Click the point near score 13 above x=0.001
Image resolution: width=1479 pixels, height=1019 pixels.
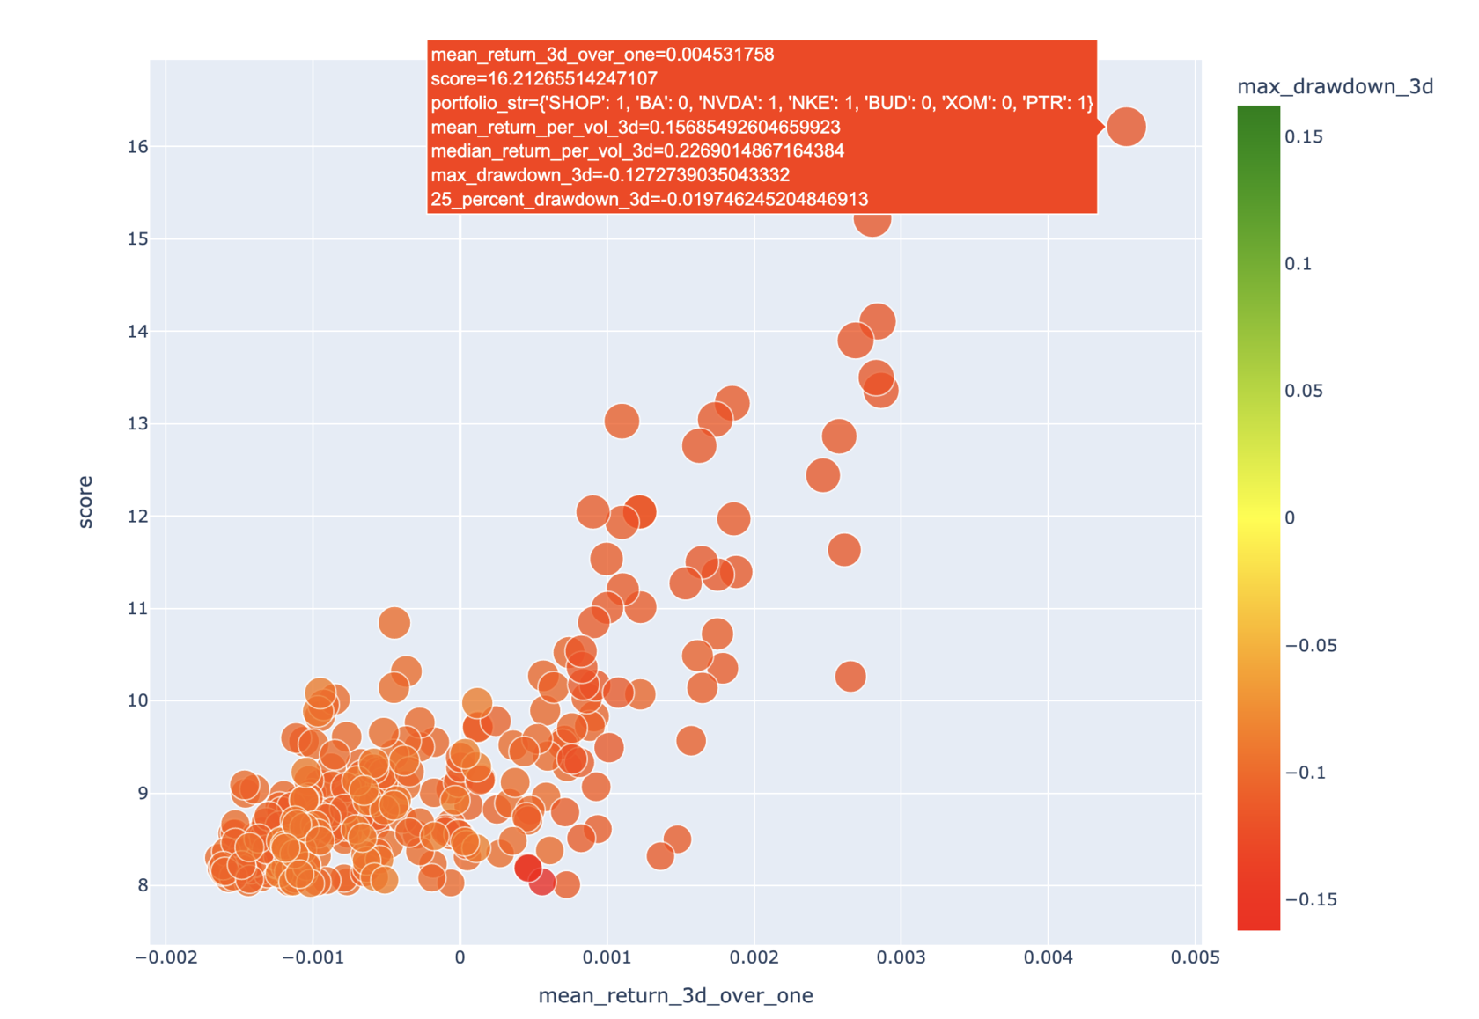[x=624, y=421]
